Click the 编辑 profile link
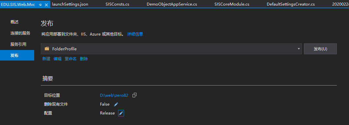 (x=58, y=59)
